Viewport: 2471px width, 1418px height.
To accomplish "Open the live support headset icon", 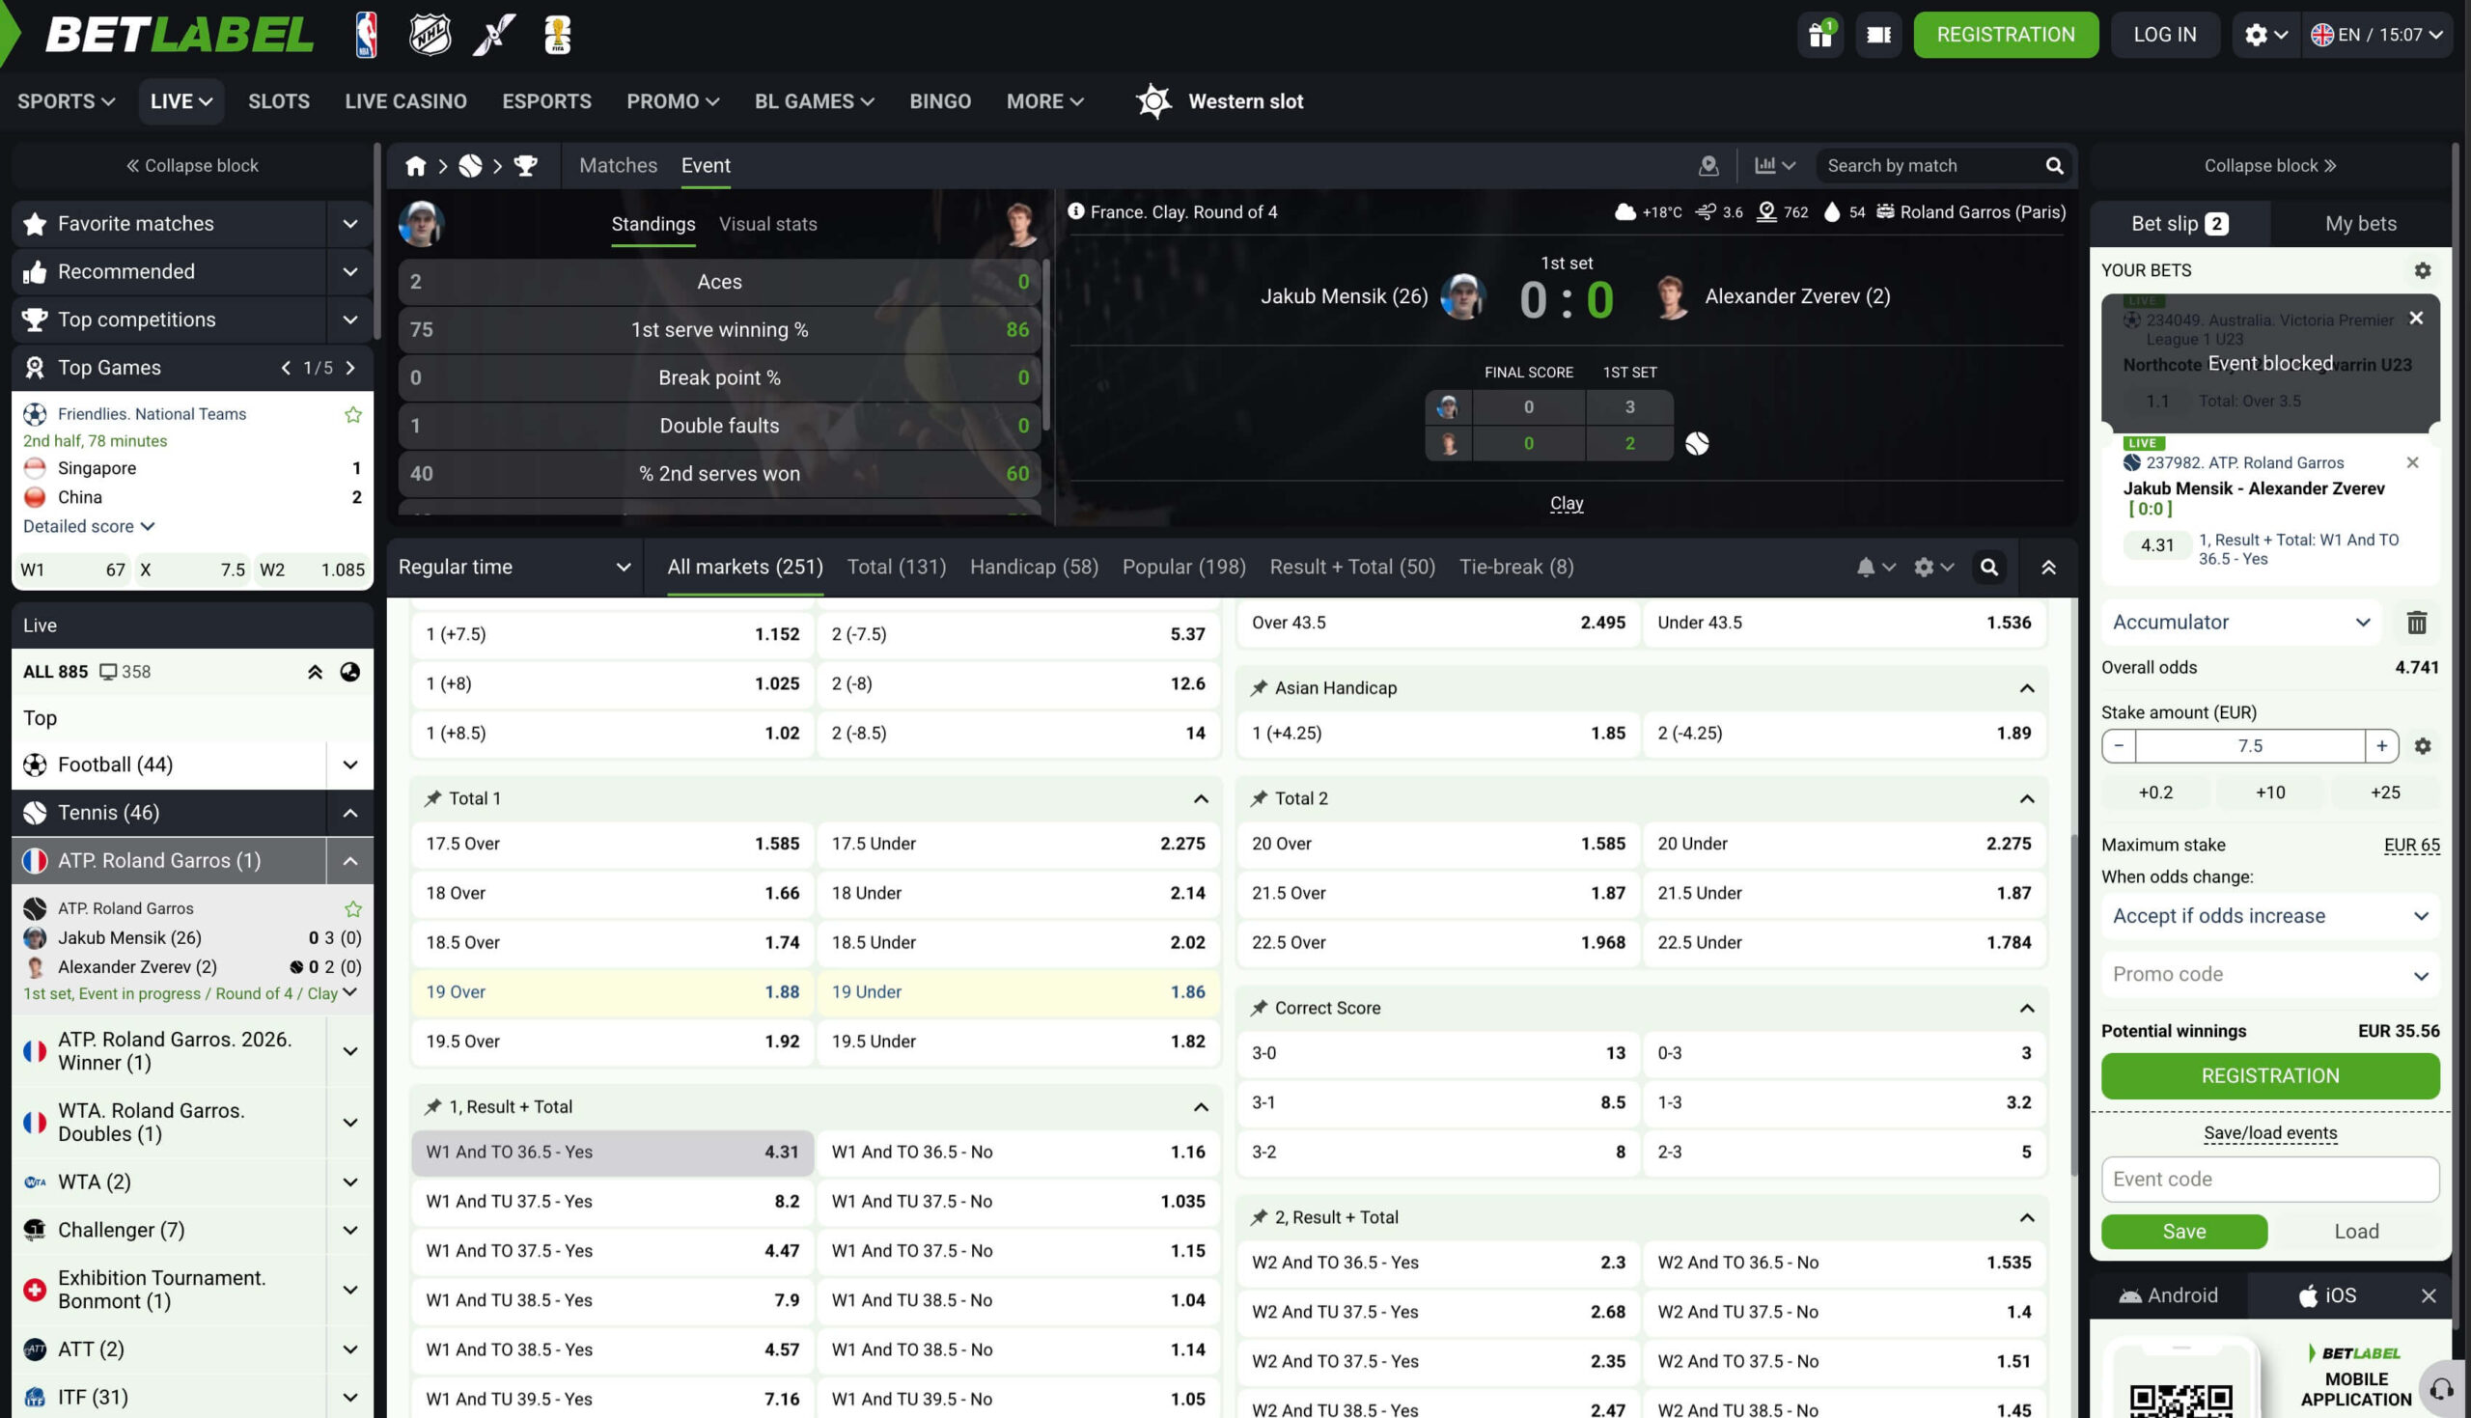I will coord(2441,1389).
